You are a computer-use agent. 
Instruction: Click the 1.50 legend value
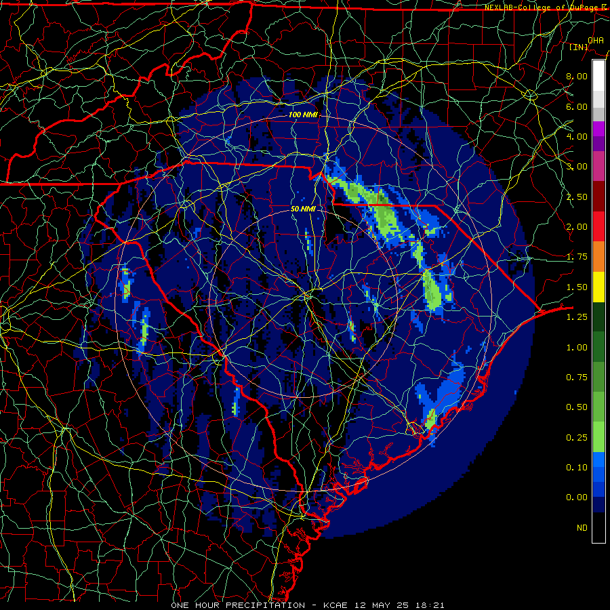pyautogui.click(x=577, y=287)
